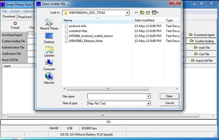The width and height of the screenshot is (219, 140).
Task: Select Desktop in the places bar
Action: click(49, 38)
